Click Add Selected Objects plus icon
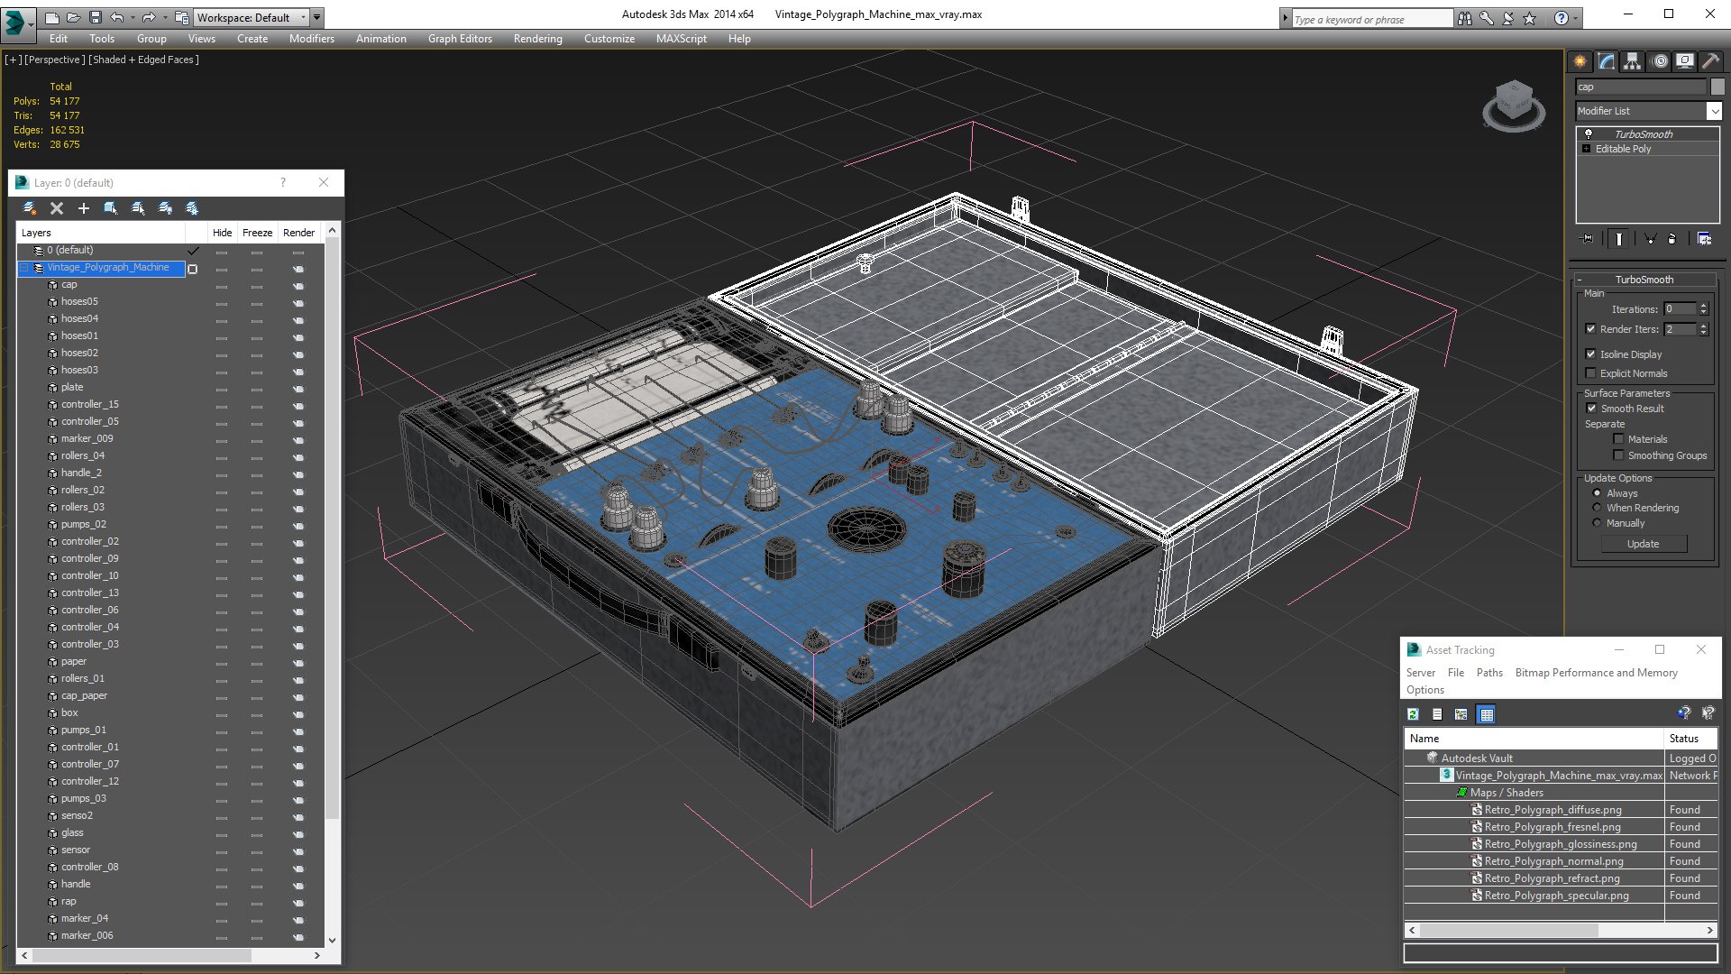The width and height of the screenshot is (1731, 974). [84, 208]
